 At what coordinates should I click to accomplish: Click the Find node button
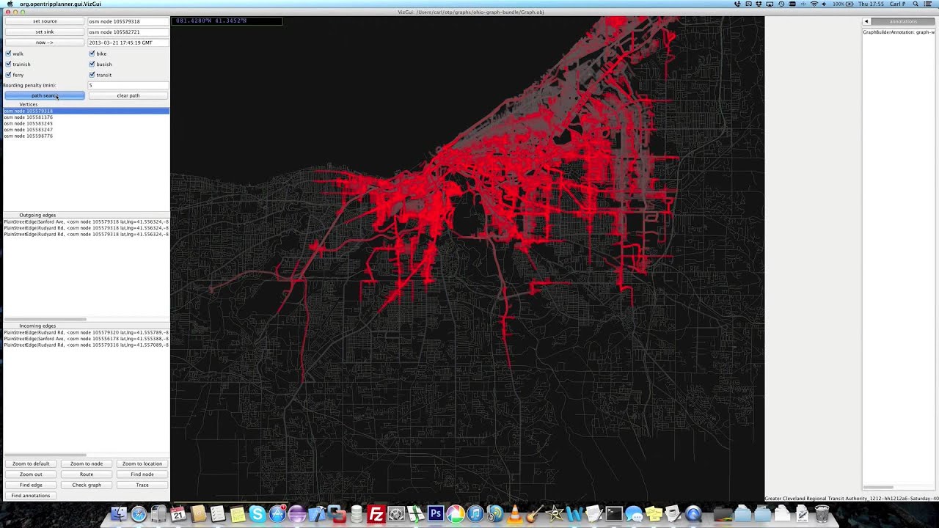pos(142,474)
